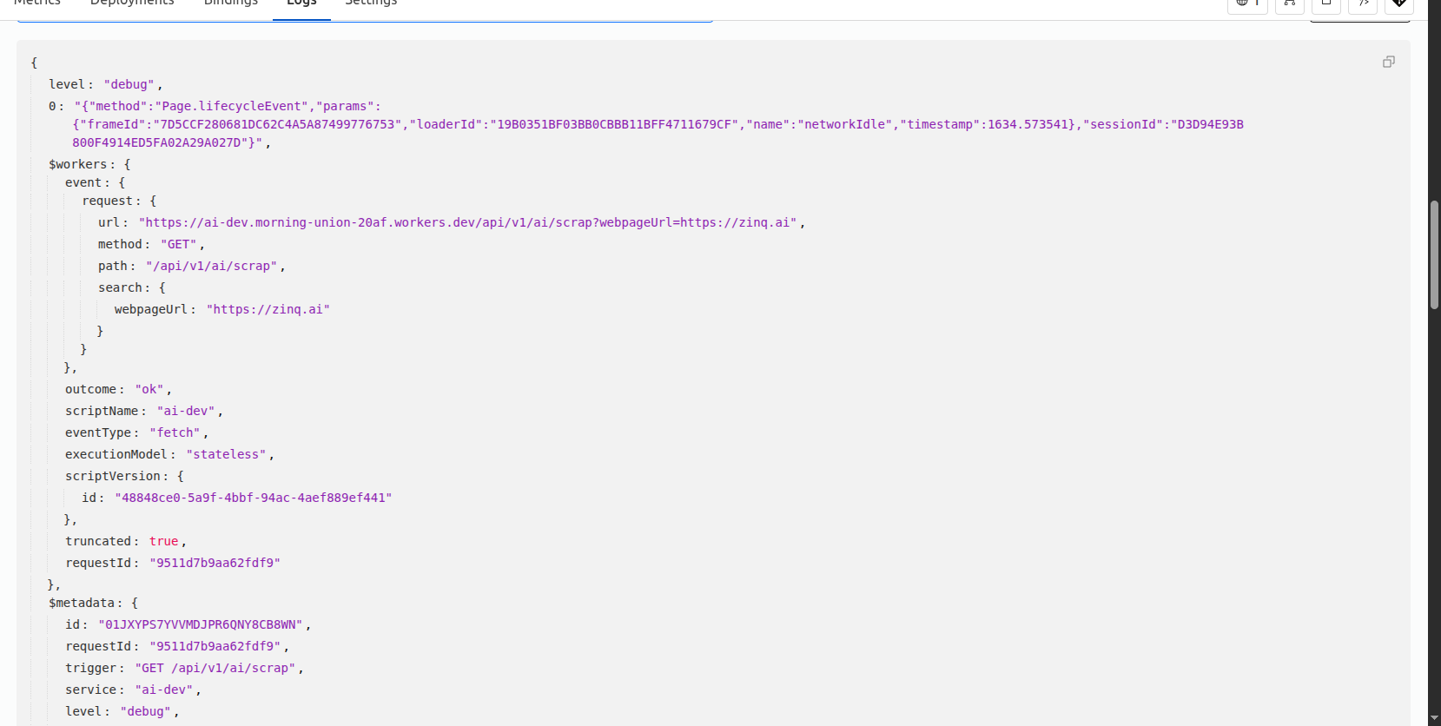Click the "$workers" key
1441x726 pixels.
click(78, 164)
